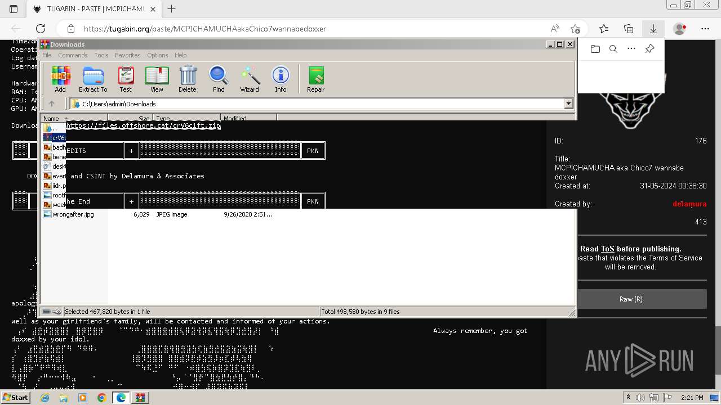Viewport: 721px width, 405px height.
Task: Open the Windows Start menu
Action: [x=16, y=398]
